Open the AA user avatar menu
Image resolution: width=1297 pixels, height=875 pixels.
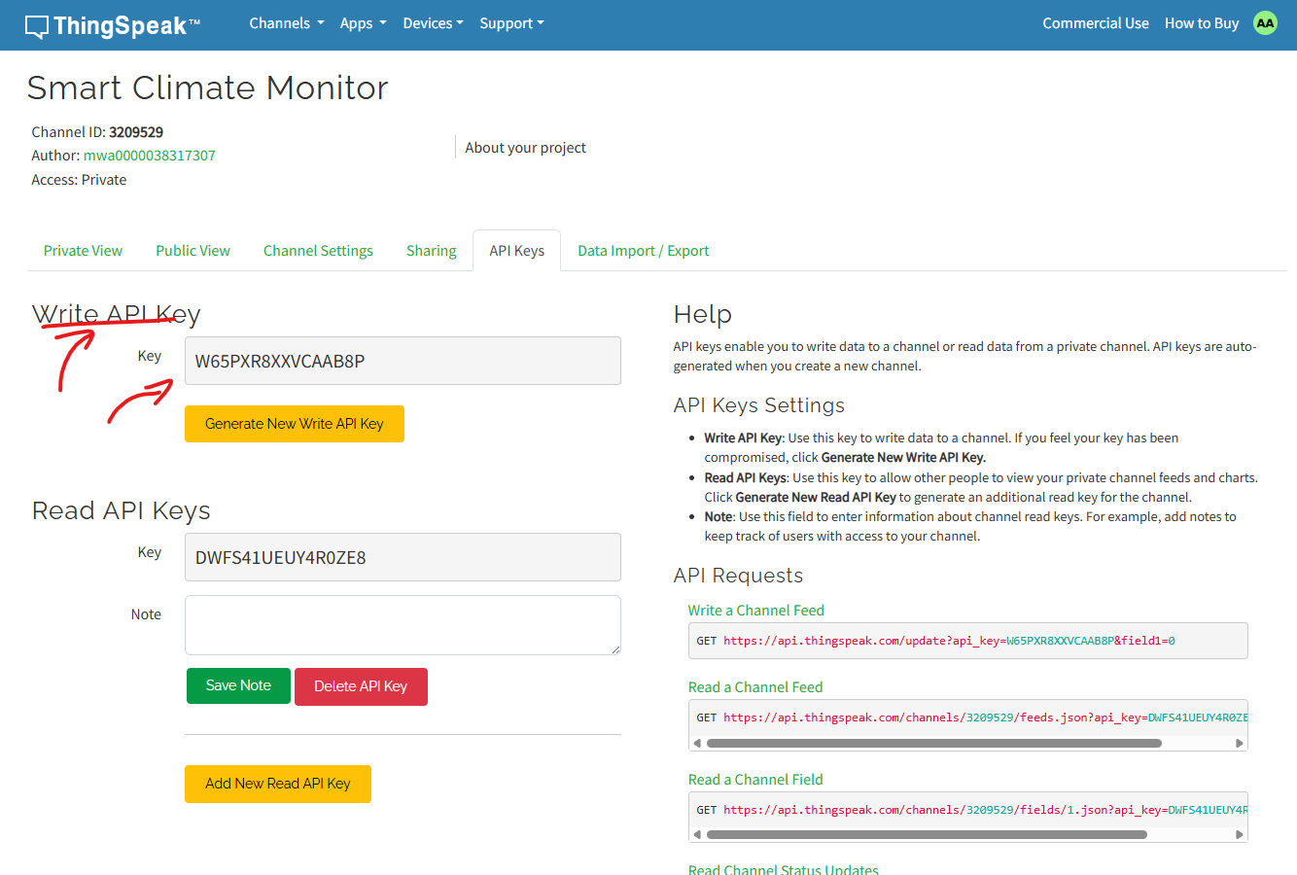point(1265,23)
